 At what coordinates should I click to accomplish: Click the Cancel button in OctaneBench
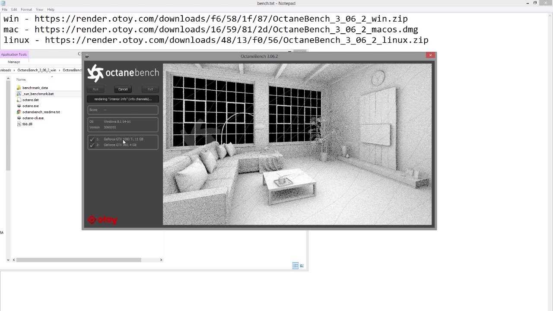[x=123, y=89]
